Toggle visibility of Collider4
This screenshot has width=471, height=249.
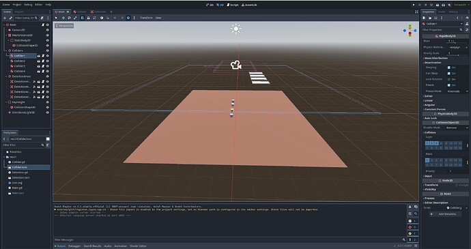pyautogui.click(x=48, y=71)
